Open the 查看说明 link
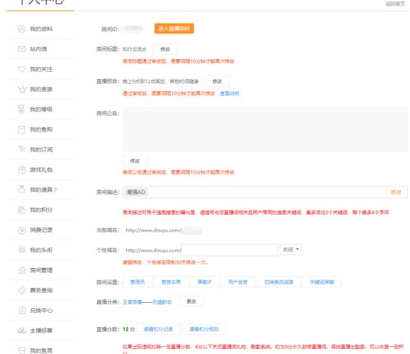 (230, 93)
